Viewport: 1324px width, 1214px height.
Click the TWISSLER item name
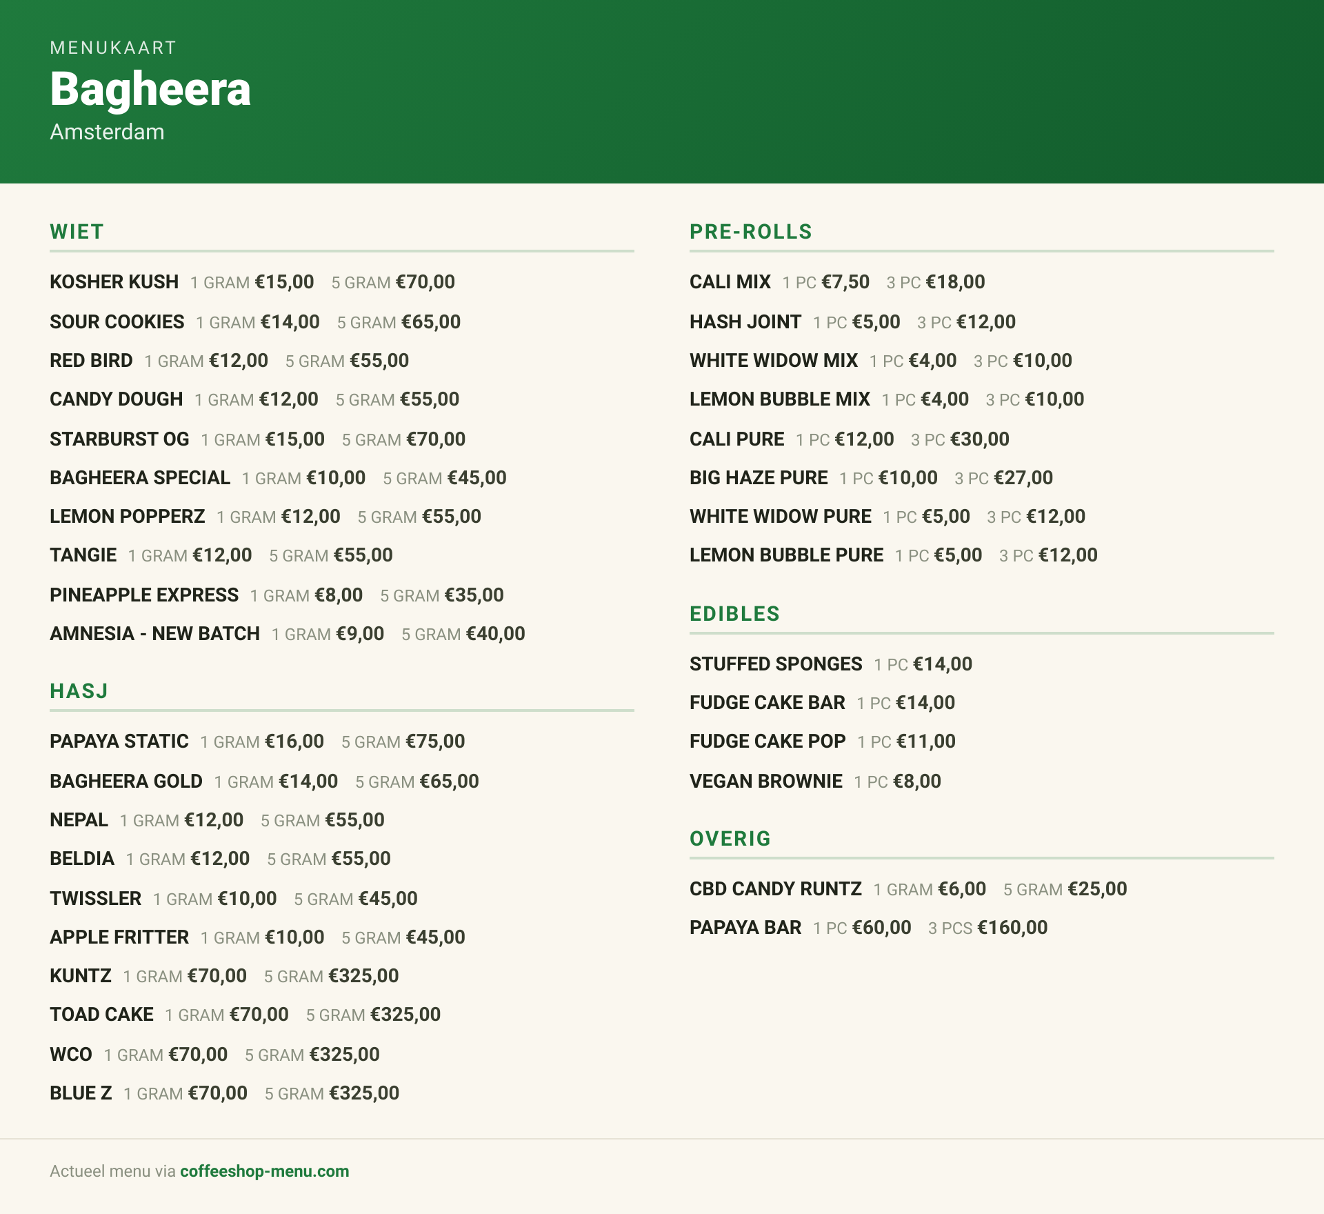[95, 899]
